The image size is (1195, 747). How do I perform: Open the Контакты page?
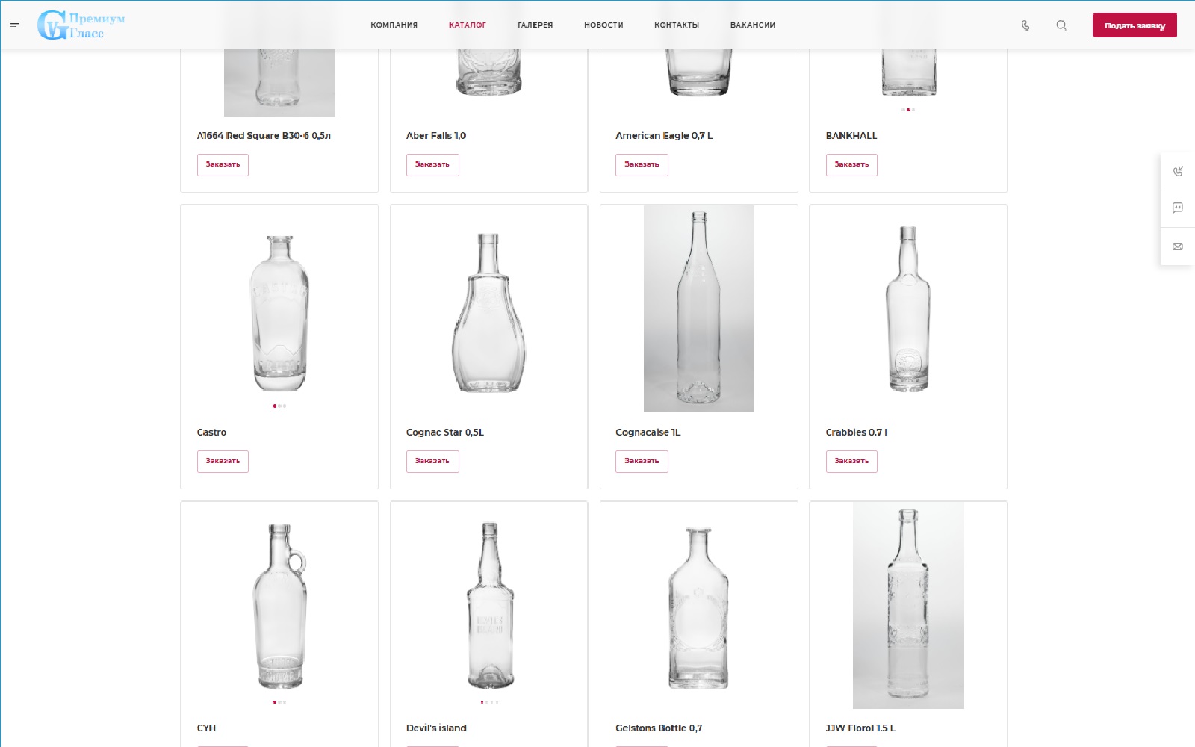[677, 25]
